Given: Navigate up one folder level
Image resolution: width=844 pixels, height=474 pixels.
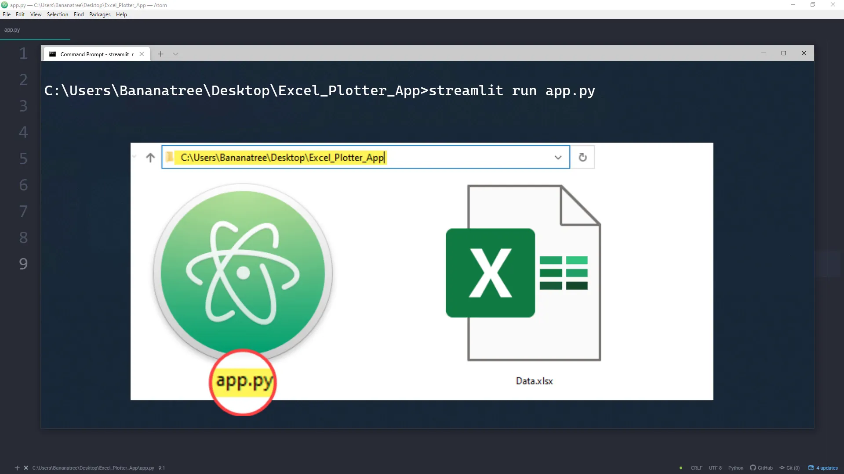Looking at the screenshot, I should [150, 158].
